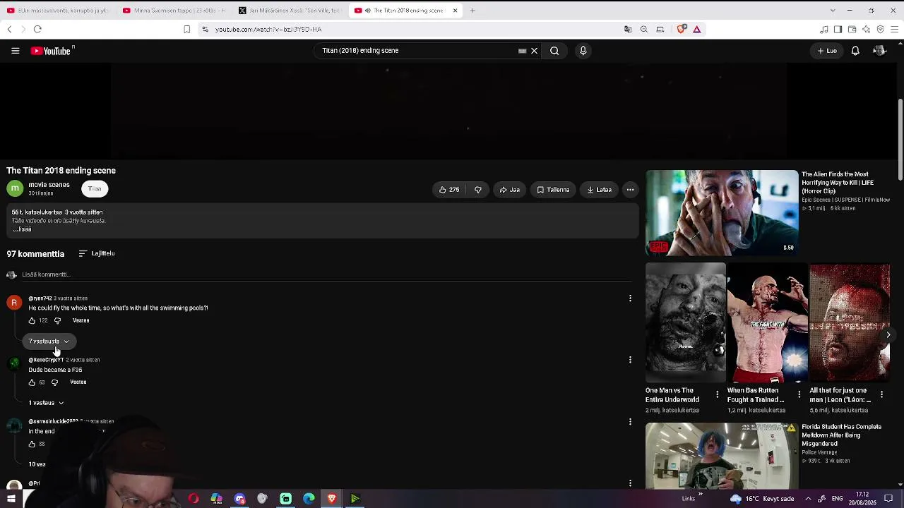Save video with Tallenna button

(553, 190)
